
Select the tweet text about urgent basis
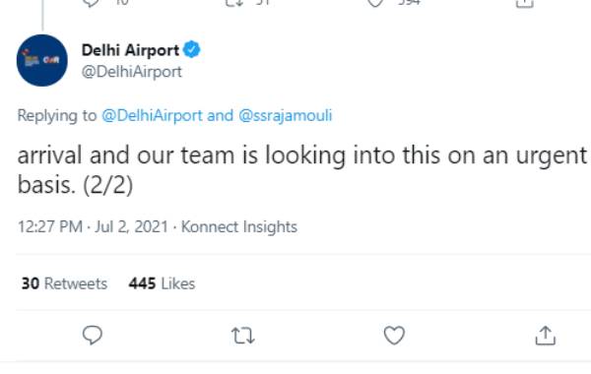point(302,170)
